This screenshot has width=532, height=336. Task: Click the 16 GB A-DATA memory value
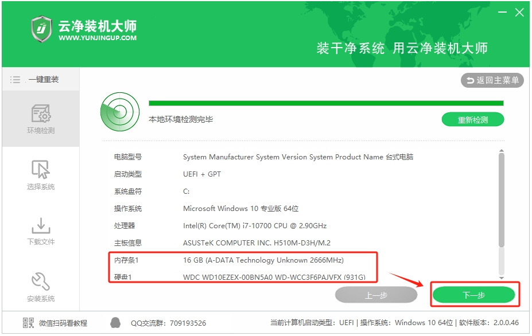pyautogui.click(x=263, y=260)
